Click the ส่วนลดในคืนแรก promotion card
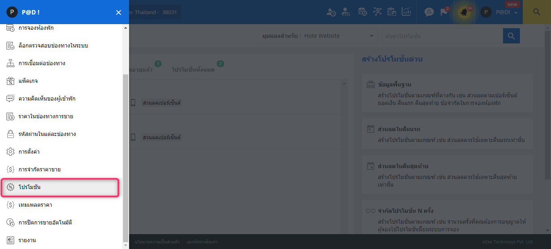Viewport: 551px width, 249px height. click(x=447, y=134)
